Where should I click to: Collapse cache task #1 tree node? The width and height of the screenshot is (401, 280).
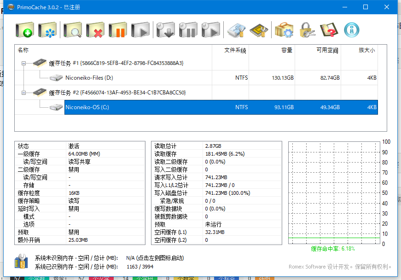pyautogui.click(x=23, y=63)
